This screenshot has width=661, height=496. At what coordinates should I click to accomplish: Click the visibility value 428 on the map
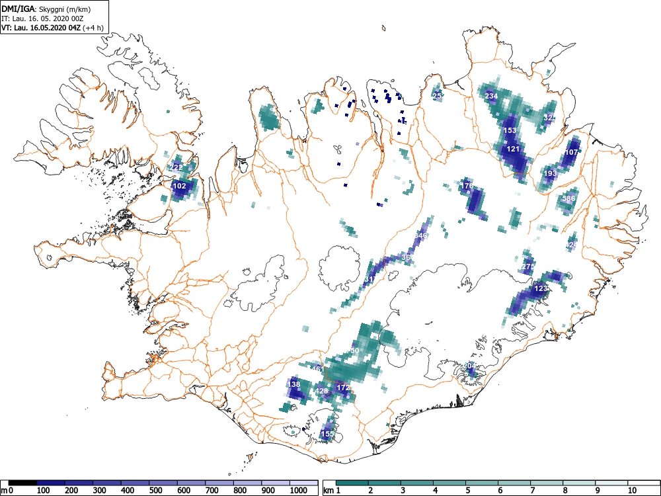point(322,391)
